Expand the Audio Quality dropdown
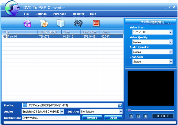 tap(170, 52)
